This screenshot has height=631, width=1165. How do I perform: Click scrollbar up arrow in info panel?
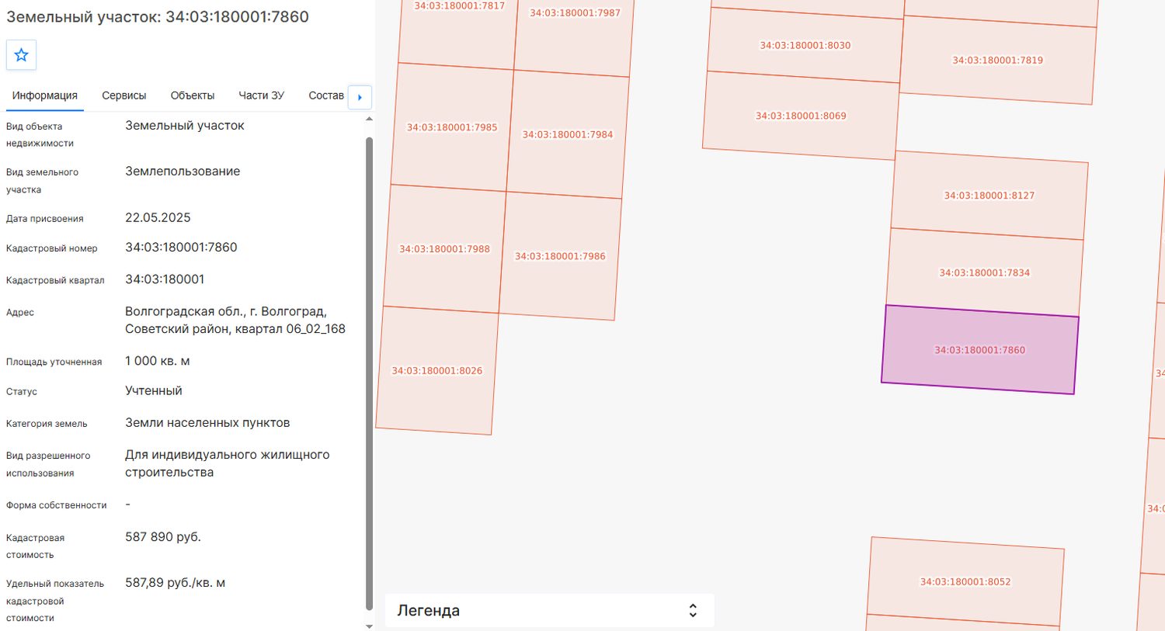point(369,119)
